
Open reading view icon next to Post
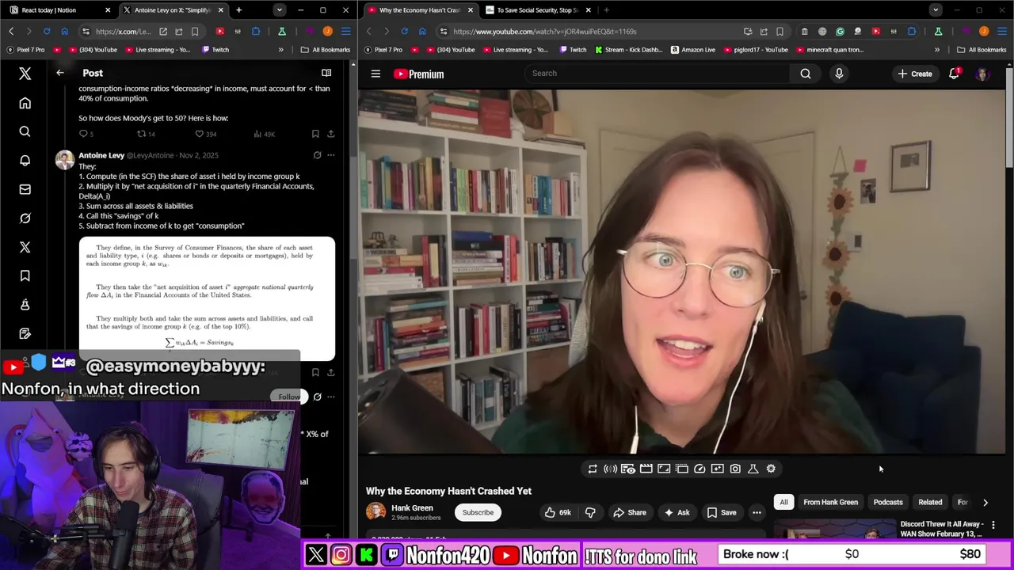(x=326, y=73)
